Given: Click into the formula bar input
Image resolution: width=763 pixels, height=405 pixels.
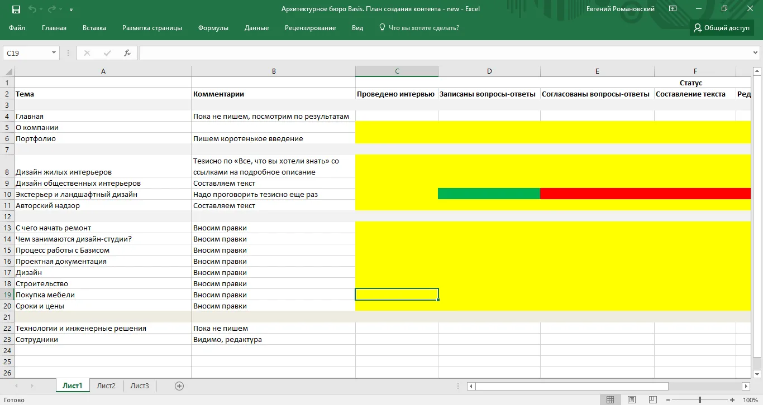Looking at the screenshot, I should (445, 53).
